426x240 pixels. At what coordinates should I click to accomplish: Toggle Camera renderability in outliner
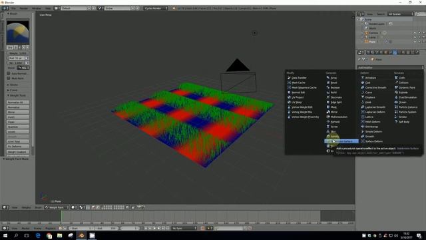tap(423, 33)
